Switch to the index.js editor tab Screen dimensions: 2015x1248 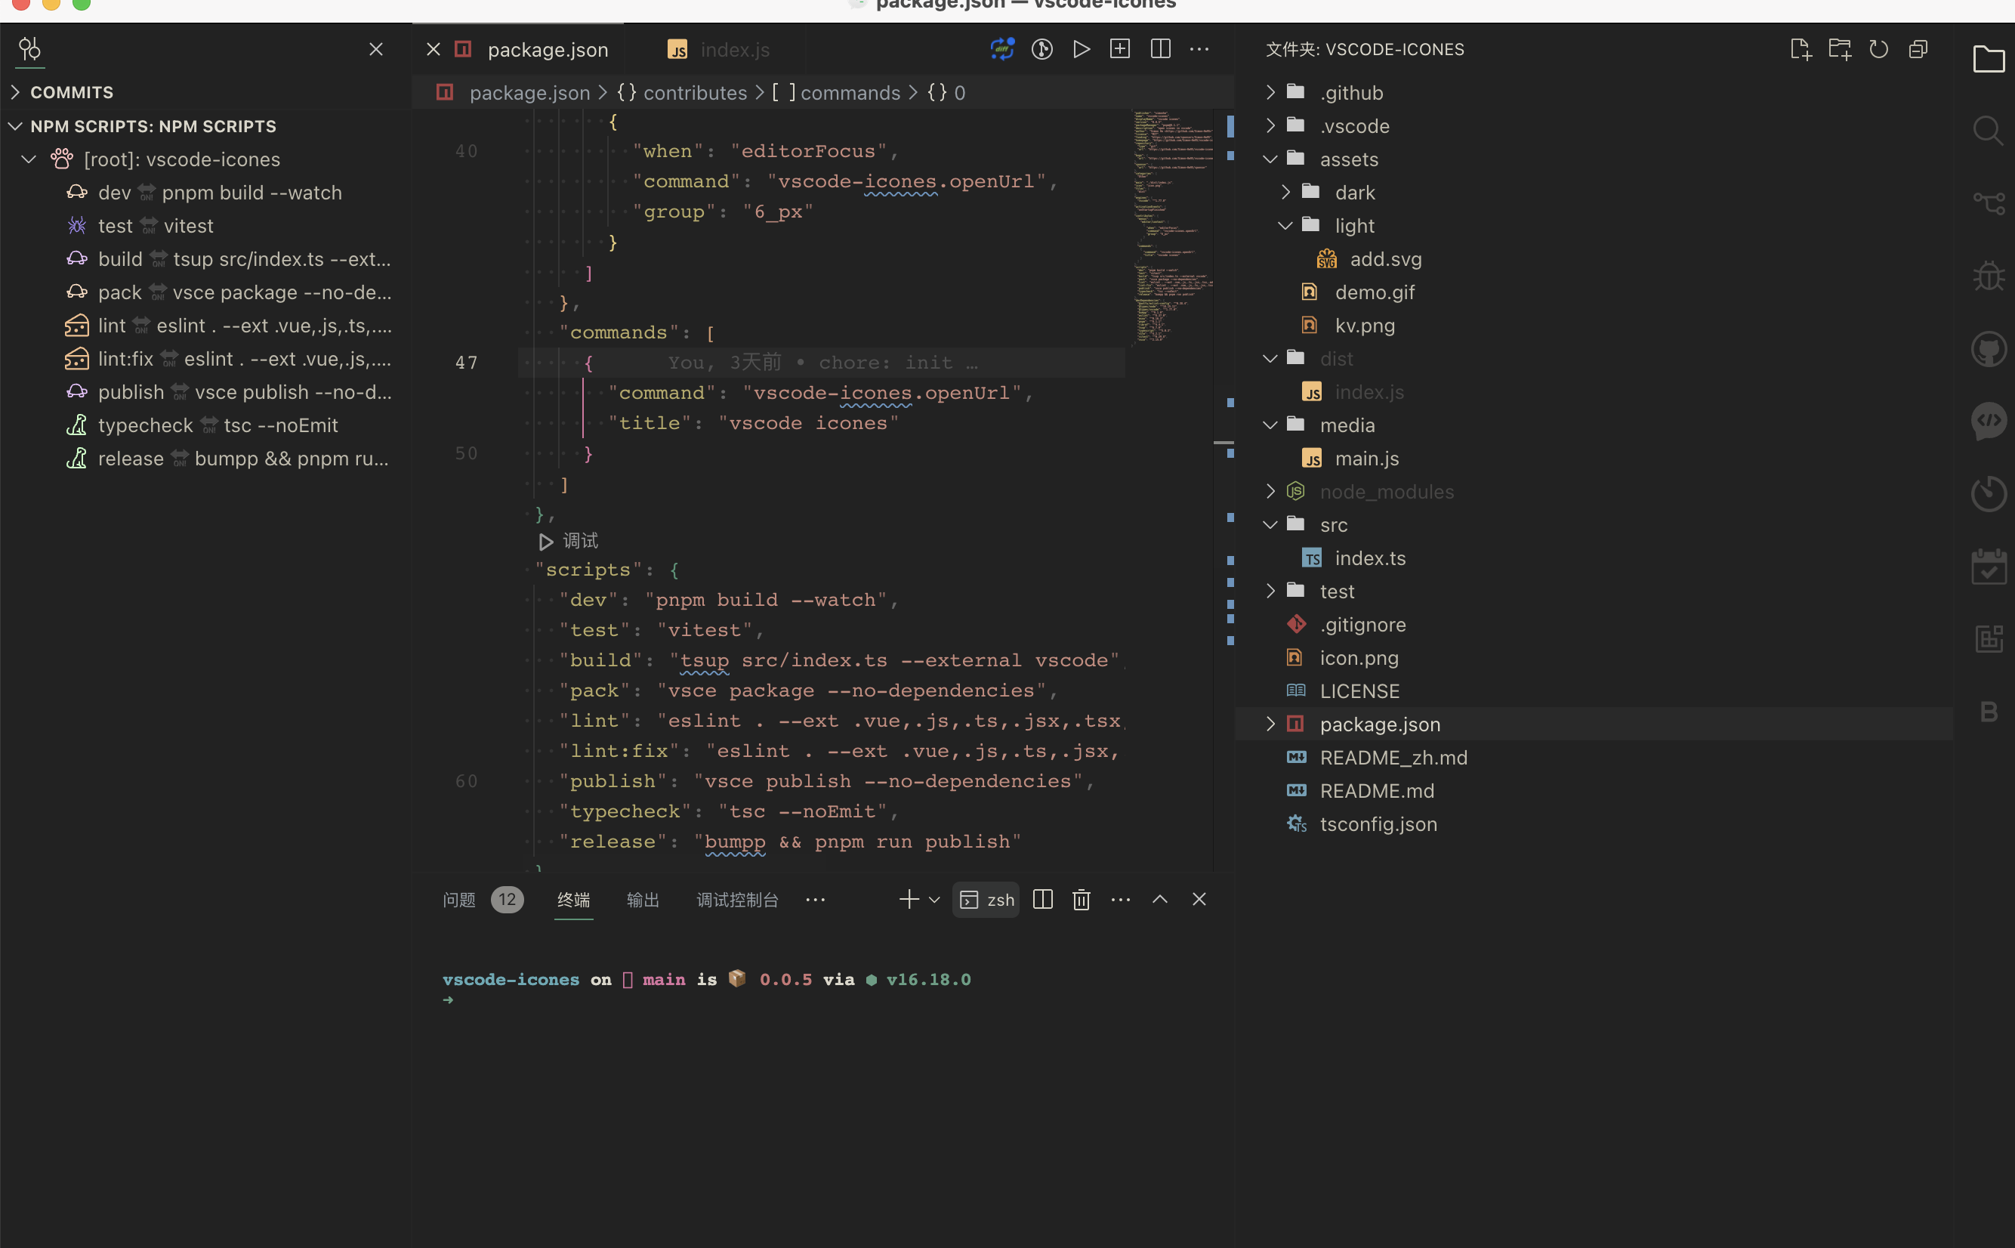click(x=733, y=48)
